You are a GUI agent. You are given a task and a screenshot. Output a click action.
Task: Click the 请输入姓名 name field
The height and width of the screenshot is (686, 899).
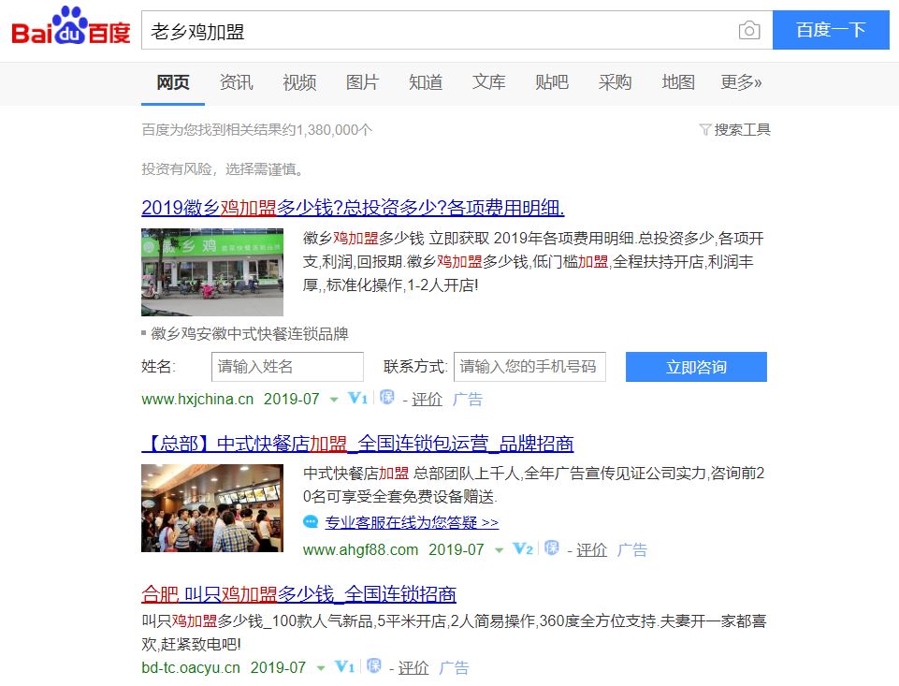[287, 367]
